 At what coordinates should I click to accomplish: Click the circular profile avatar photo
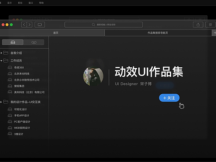click(x=93, y=76)
